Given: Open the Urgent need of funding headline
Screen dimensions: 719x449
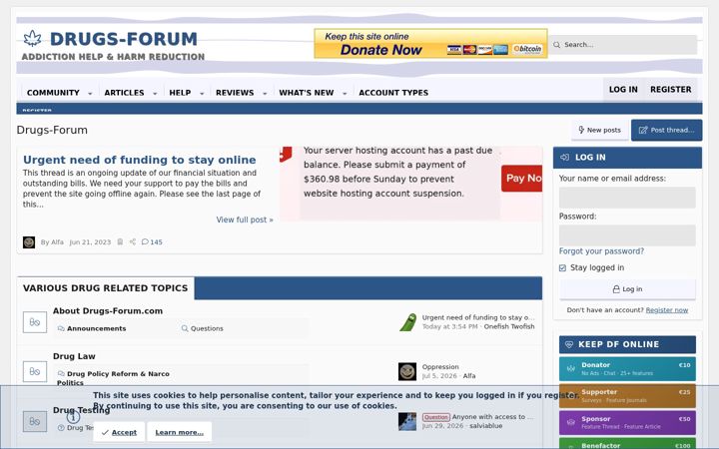Looking at the screenshot, I should [140, 160].
